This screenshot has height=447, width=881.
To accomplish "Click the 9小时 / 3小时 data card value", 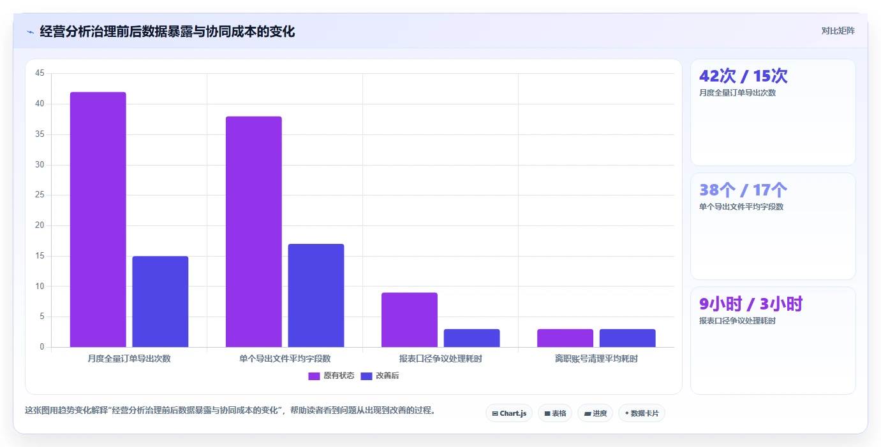I will tap(751, 304).
